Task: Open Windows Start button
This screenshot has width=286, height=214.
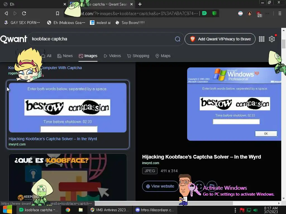Action: tap(7, 210)
